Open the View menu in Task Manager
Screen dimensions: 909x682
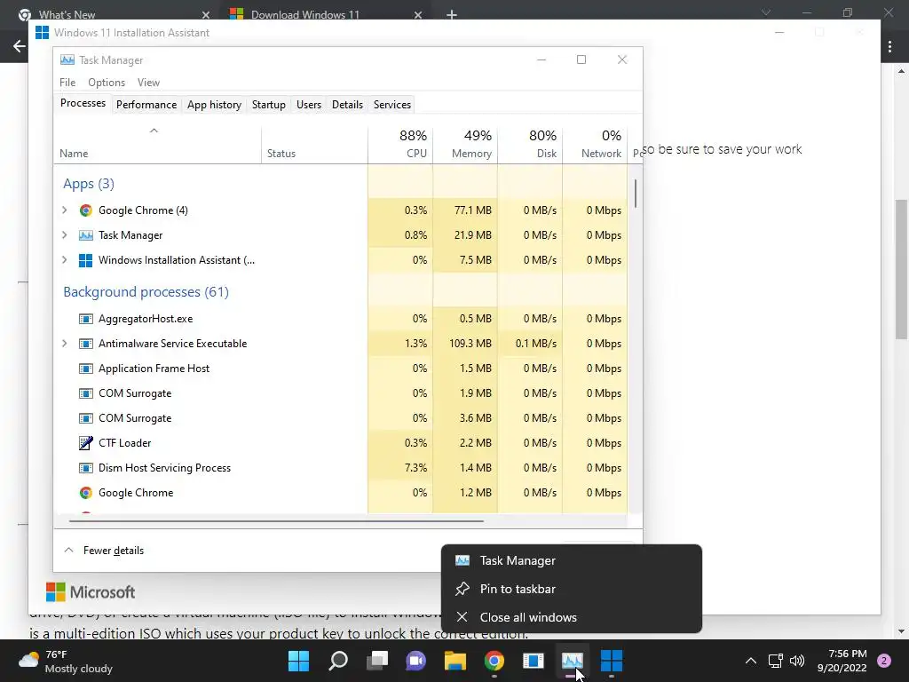pos(148,83)
